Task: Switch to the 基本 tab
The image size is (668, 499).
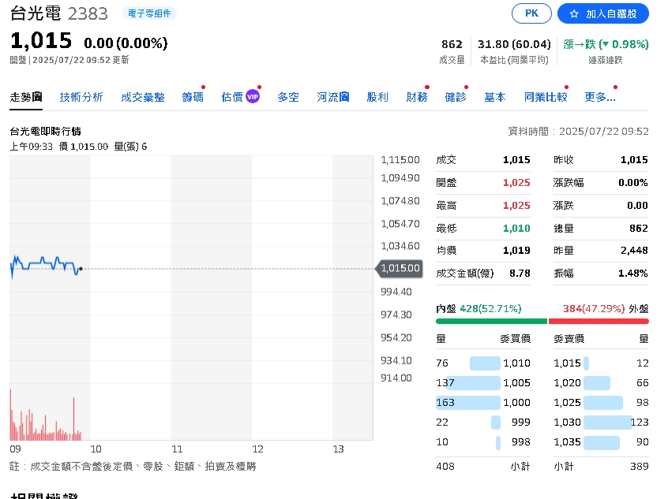Action: coord(494,96)
